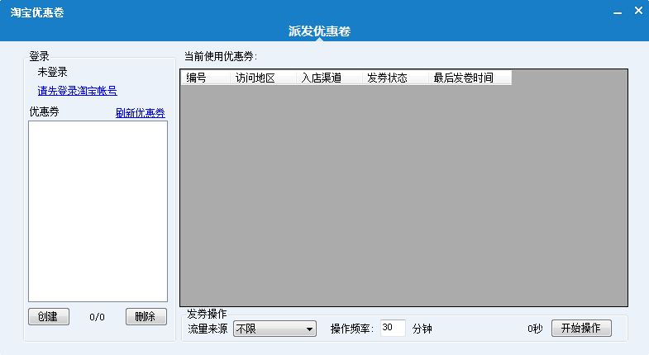Click the 派发优惠卷 tab

(x=319, y=31)
